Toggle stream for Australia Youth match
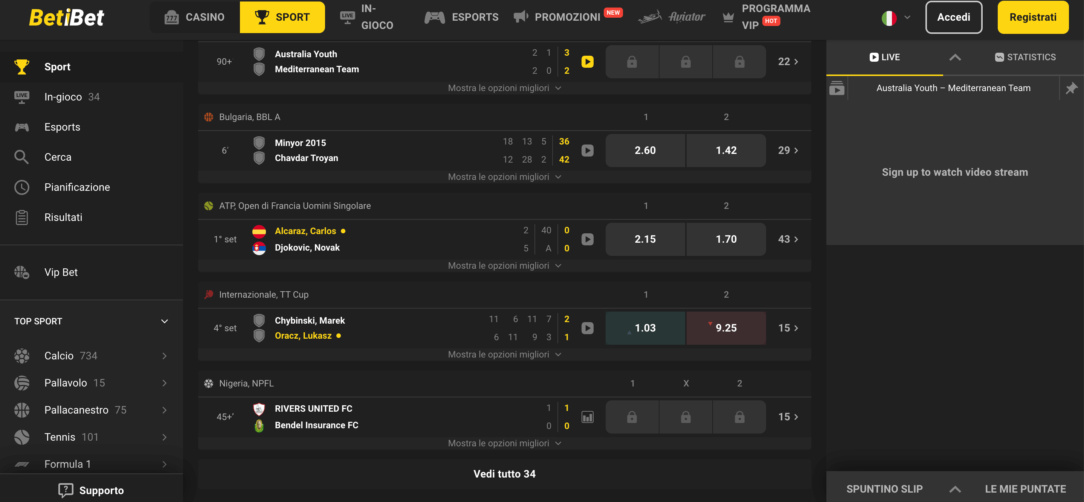 (588, 61)
